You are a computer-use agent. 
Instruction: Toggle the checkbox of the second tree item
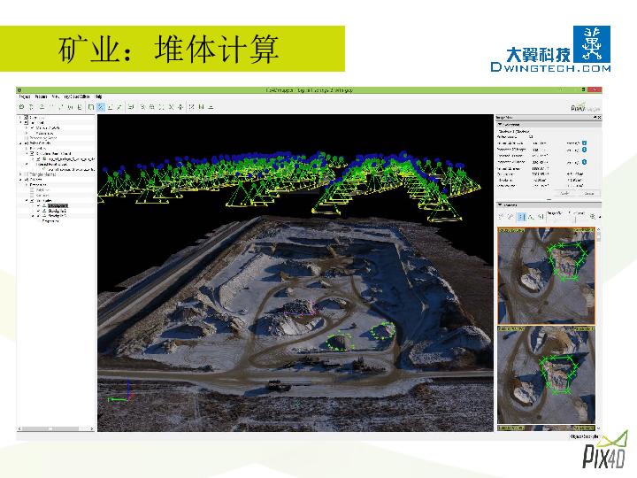pos(27,123)
